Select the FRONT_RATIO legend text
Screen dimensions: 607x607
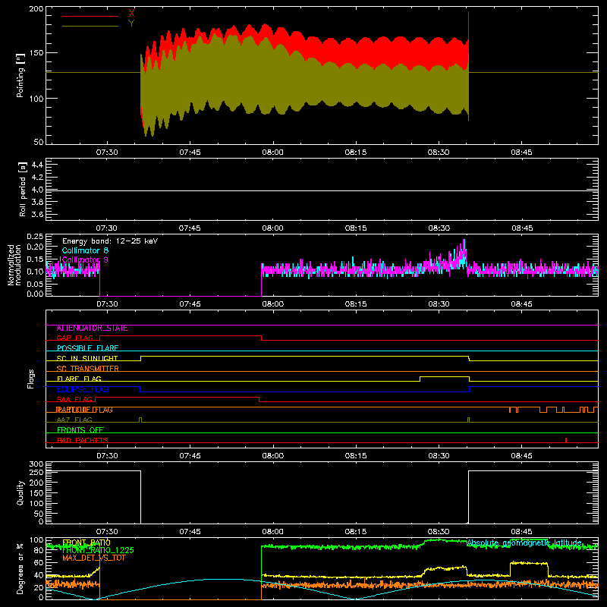86,543
